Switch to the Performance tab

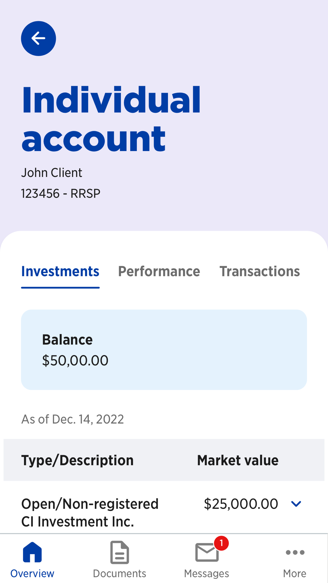coord(159,271)
